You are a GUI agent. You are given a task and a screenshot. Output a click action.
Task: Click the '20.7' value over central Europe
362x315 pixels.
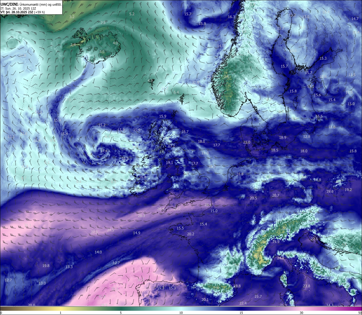pos(276,195)
